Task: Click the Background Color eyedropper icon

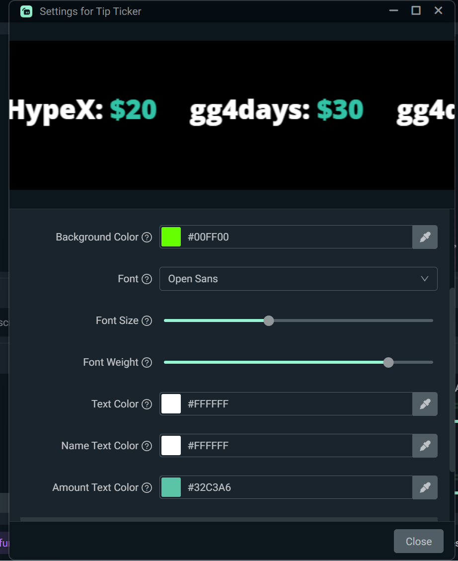Action: 425,237
